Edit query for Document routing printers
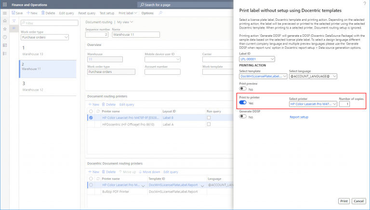370x210 pixels. tap(127, 104)
